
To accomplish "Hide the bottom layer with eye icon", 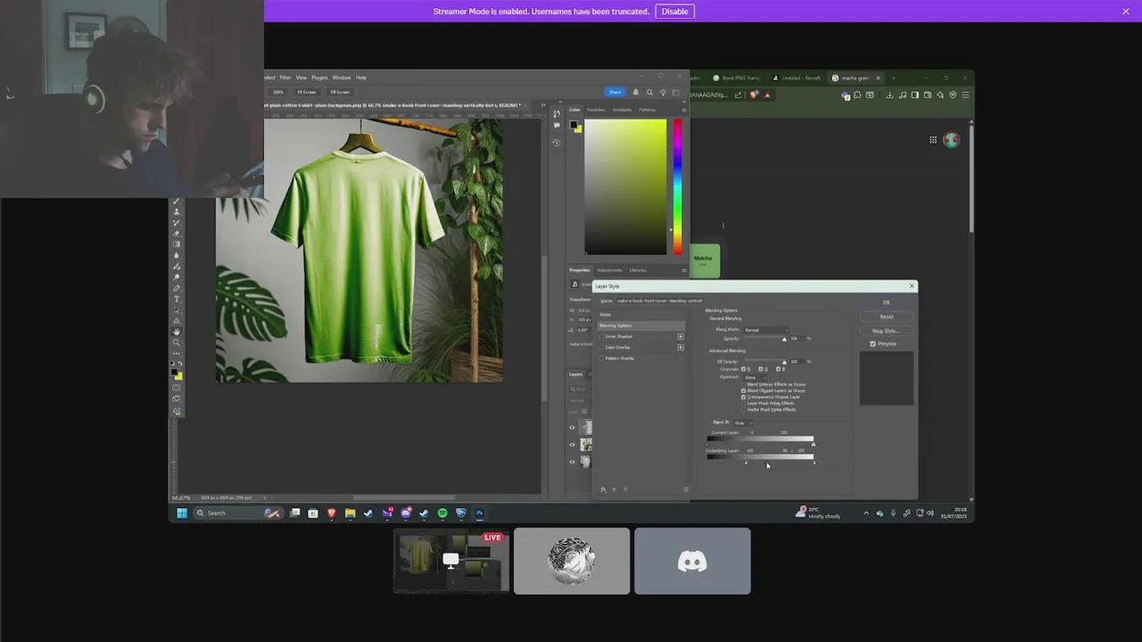I will 573,461.
